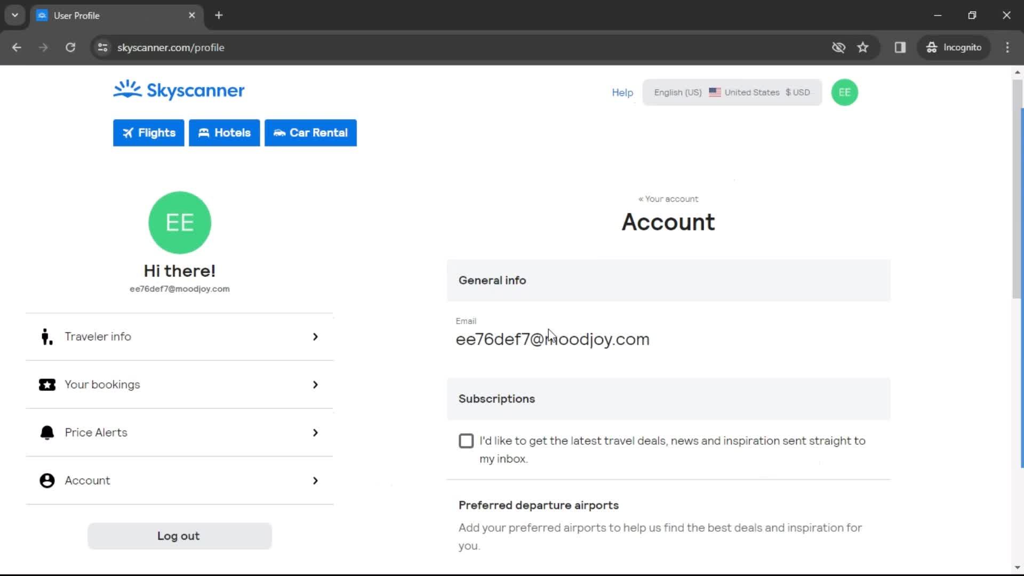Expand Your bookings chevron
The width and height of the screenshot is (1024, 576).
[315, 385]
